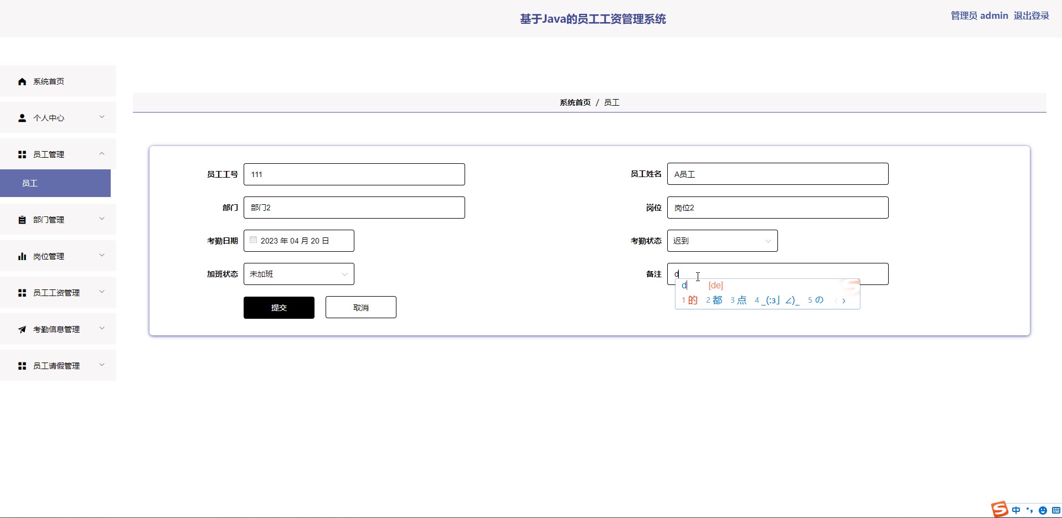Viewport: 1062px width, 518px height.
Task: Click 退出登录 to log out
Action: click(x=1032, y=15)
